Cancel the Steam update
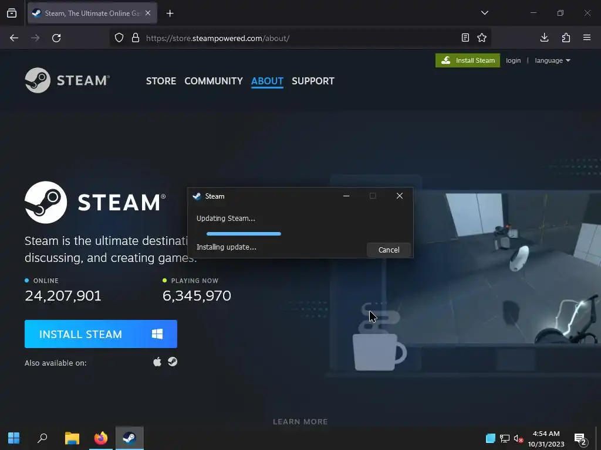Image resolution: width=601 pixels, height=450 pixels. click(389, 250)
